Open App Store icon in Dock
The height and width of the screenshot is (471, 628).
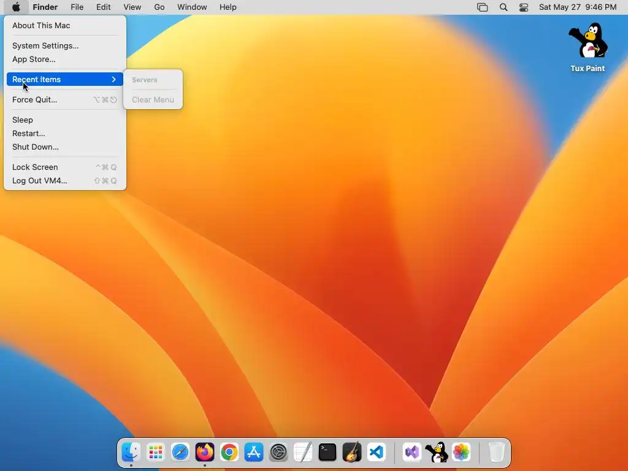[254, 453]
